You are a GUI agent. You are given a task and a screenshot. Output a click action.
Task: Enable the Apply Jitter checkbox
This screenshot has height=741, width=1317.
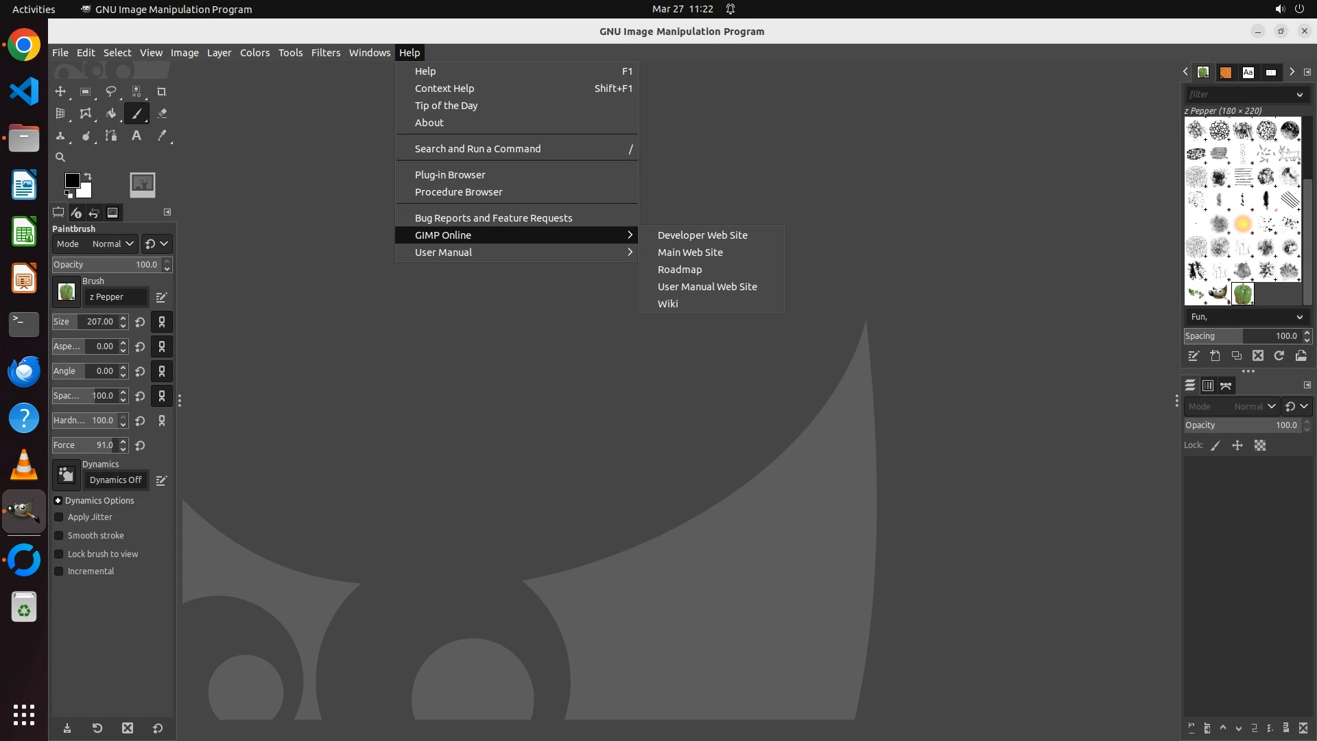coord(59,517)
